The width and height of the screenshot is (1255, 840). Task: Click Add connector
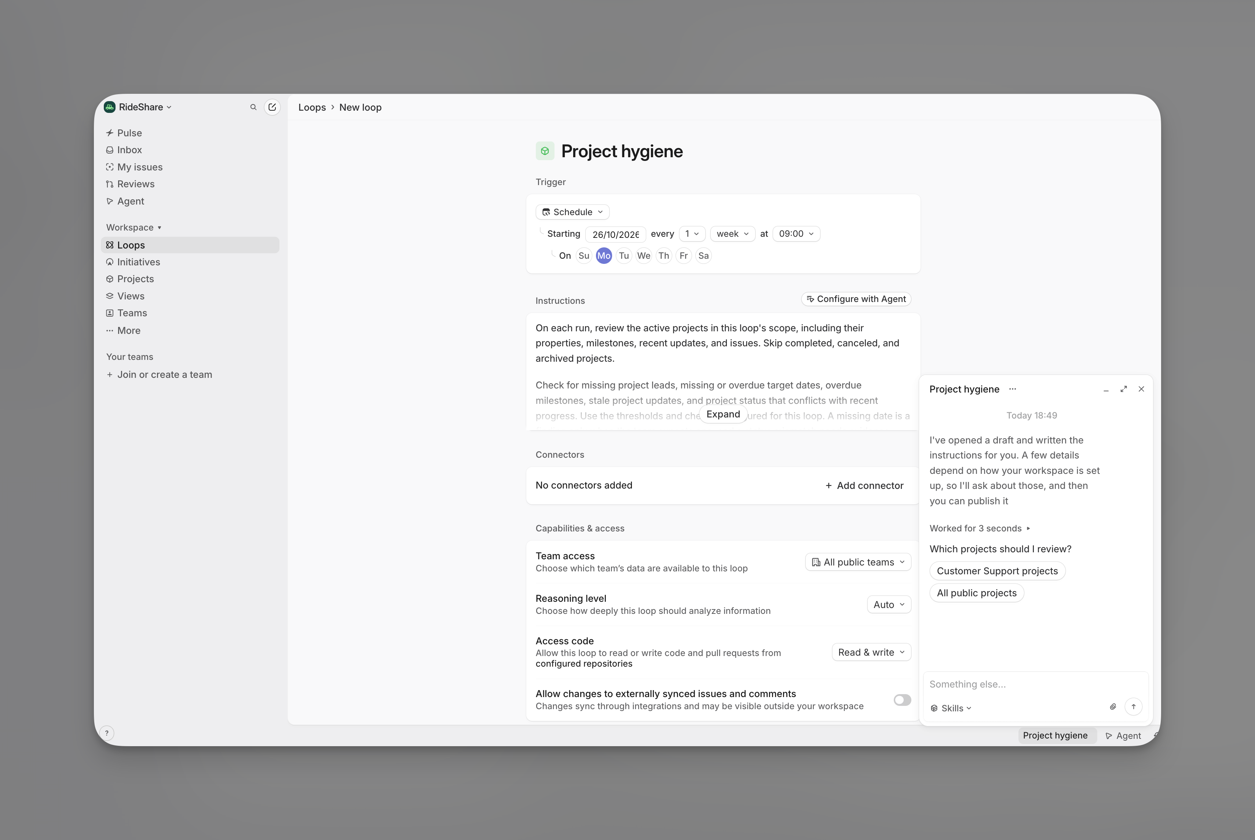(x=864, y=485)
